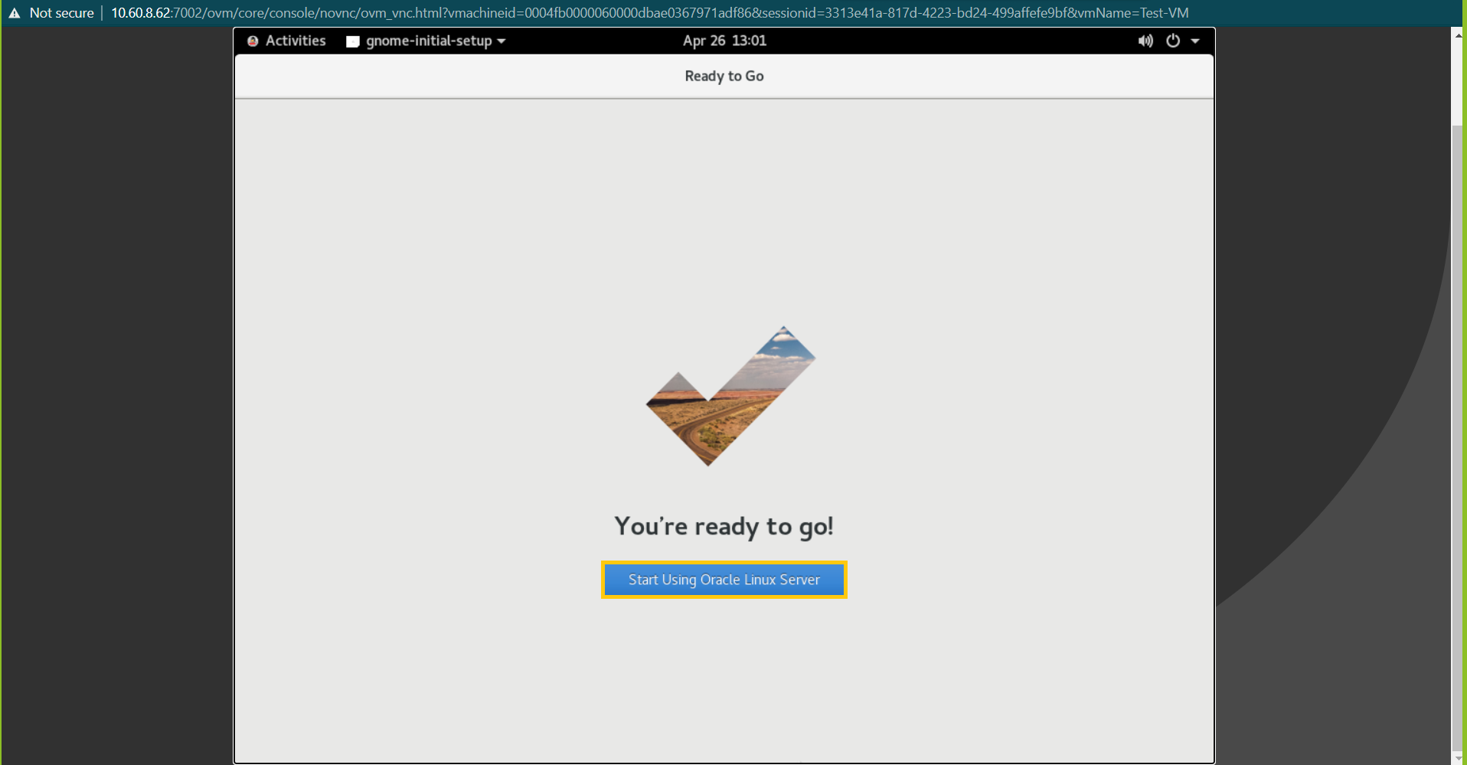Screen dimensions: 1467x765
Task: Click the checkmark landscape image
Action: pos(730,396)
